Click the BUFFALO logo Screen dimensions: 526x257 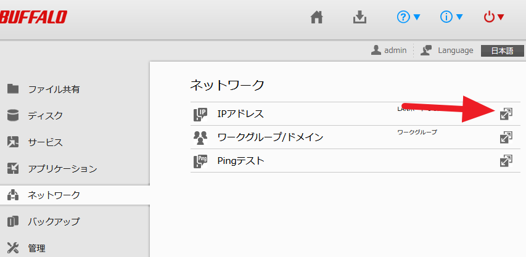click(34, 17)
